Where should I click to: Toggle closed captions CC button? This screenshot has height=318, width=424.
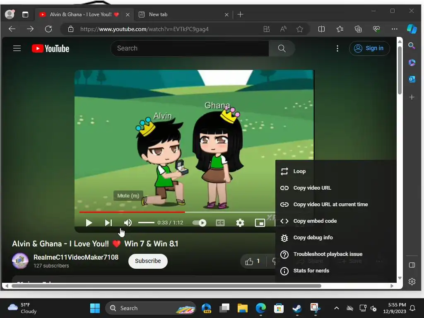[x=220, y=223]
